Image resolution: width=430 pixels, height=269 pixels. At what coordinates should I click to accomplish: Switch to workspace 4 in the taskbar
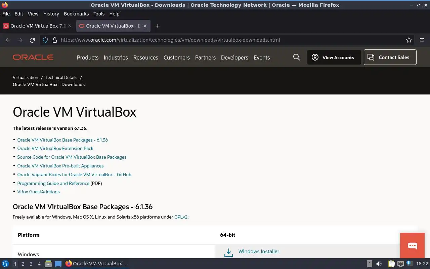[x=39, y=264]
